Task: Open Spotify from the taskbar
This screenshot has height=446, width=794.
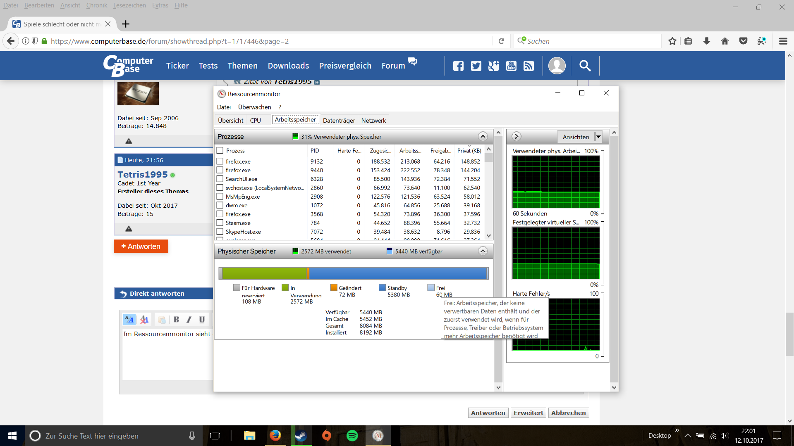Action: [352, 436]
